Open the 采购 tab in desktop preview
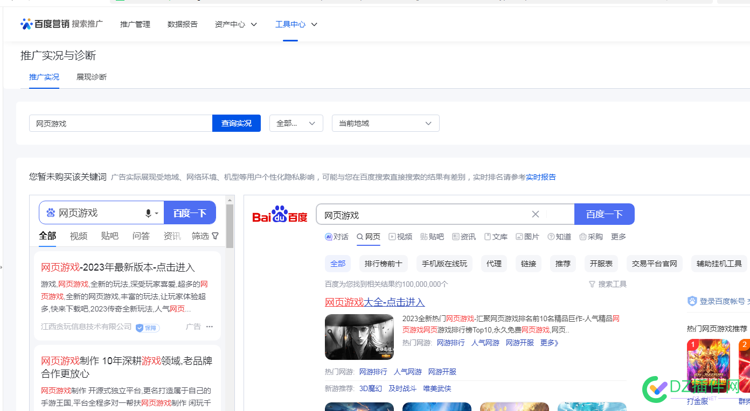 click(591, 237)
